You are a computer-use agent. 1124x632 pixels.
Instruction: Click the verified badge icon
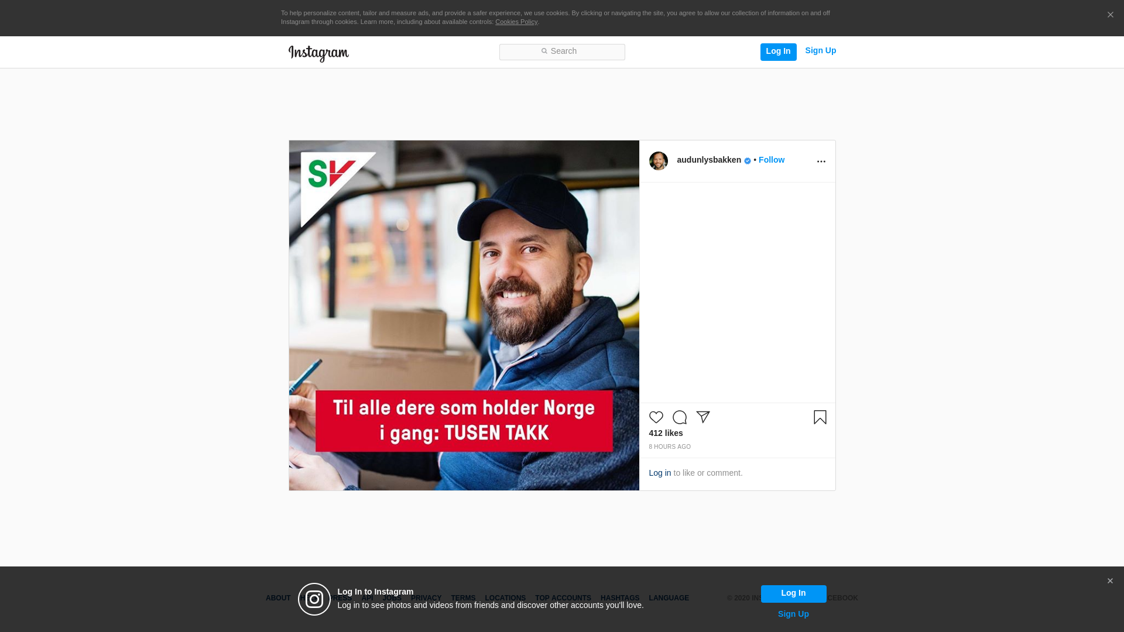point(748,161)
